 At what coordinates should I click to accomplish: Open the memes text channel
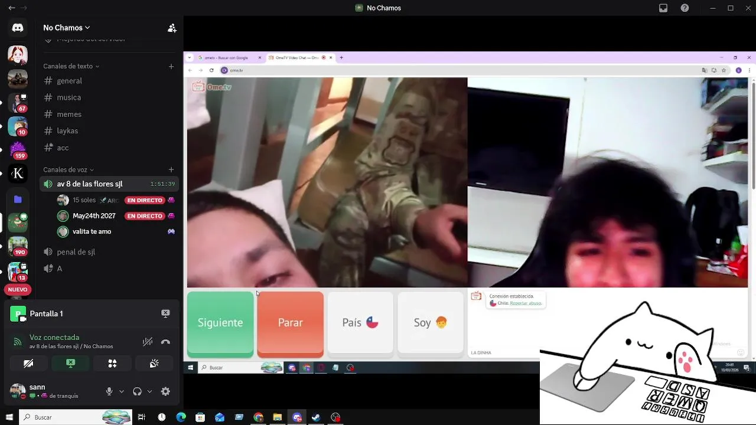click(x=109, y=114)
